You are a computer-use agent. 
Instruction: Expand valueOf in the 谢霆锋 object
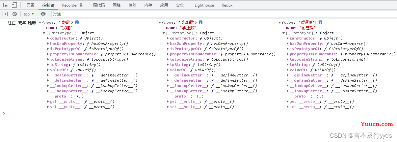pos(288,70)
